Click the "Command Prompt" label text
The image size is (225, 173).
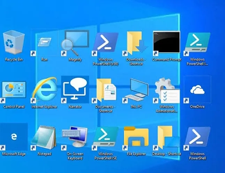[167, 59]
